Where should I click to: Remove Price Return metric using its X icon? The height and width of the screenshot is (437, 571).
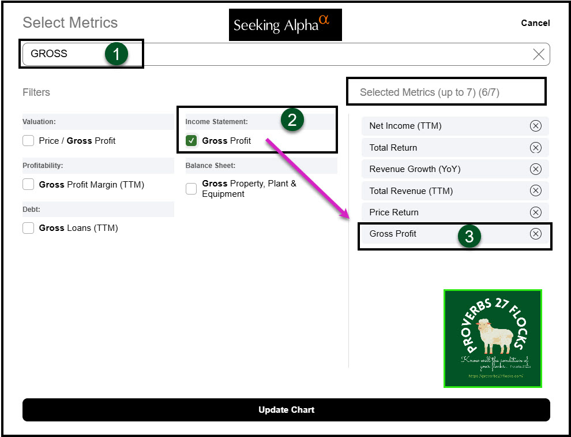pos(535,212)
